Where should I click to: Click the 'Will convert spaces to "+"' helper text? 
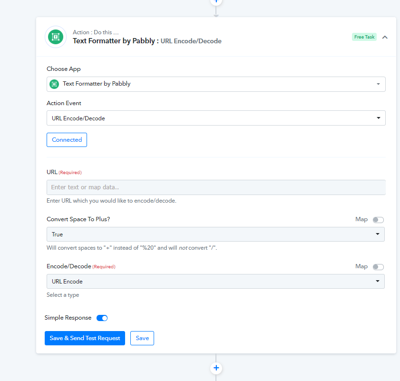132,248
